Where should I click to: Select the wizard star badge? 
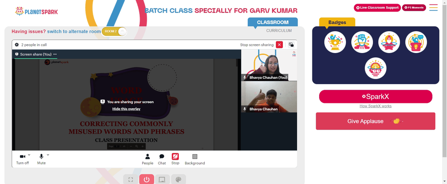point(389,42)
